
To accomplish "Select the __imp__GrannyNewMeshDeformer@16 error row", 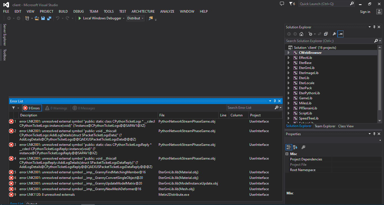I will point(145,189).
